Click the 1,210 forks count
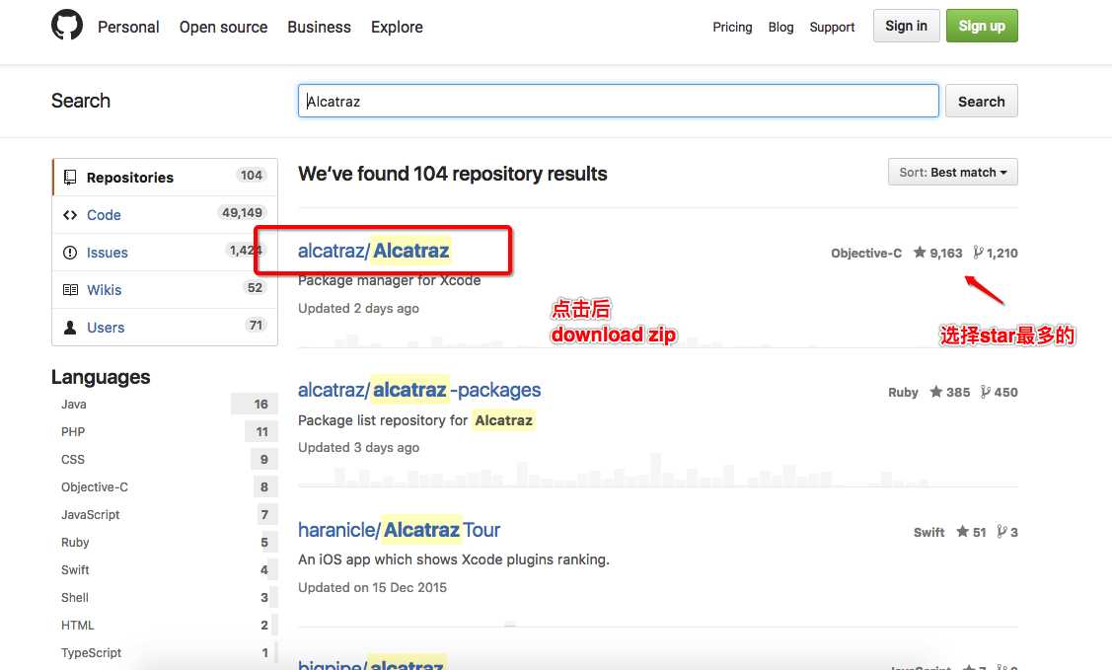Viewport: 1112px width, 670px height. [1002, 254]
